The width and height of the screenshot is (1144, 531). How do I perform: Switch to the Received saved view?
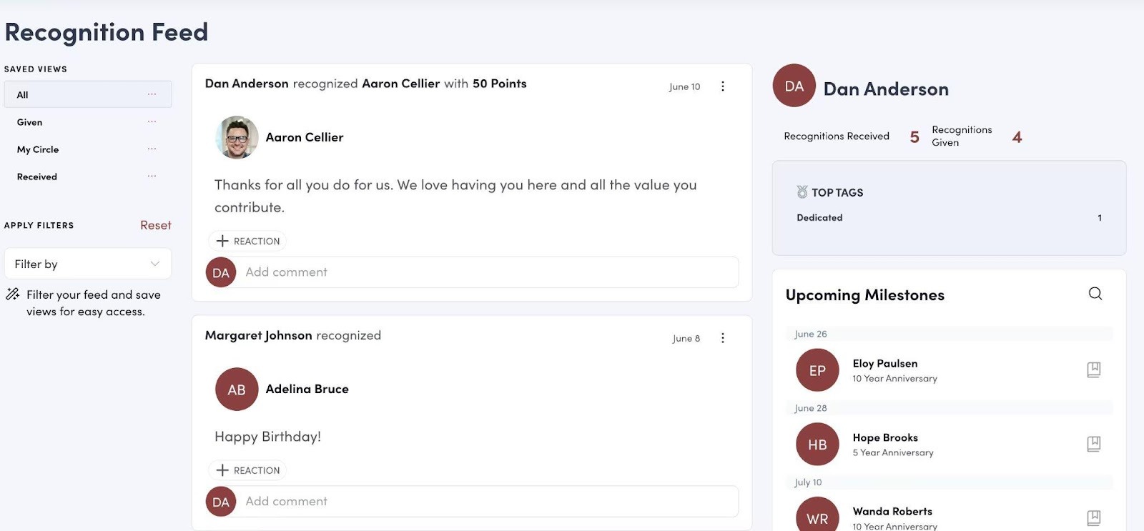[x=37, y=177]
